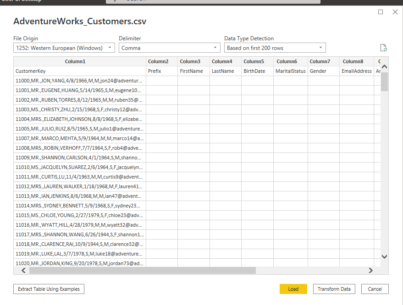Click the BirthDate cell
The height and width of the screenshot is (305, 403).
tap(257, 71)
